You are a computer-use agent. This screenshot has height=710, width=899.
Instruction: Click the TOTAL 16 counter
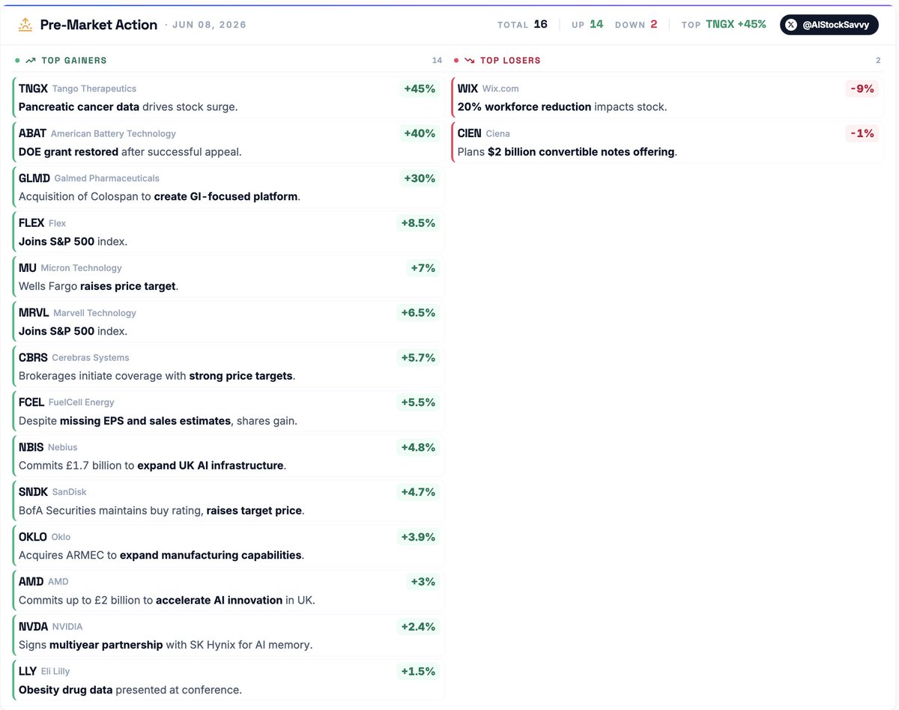pyautogui.click(x=522, y=25)
